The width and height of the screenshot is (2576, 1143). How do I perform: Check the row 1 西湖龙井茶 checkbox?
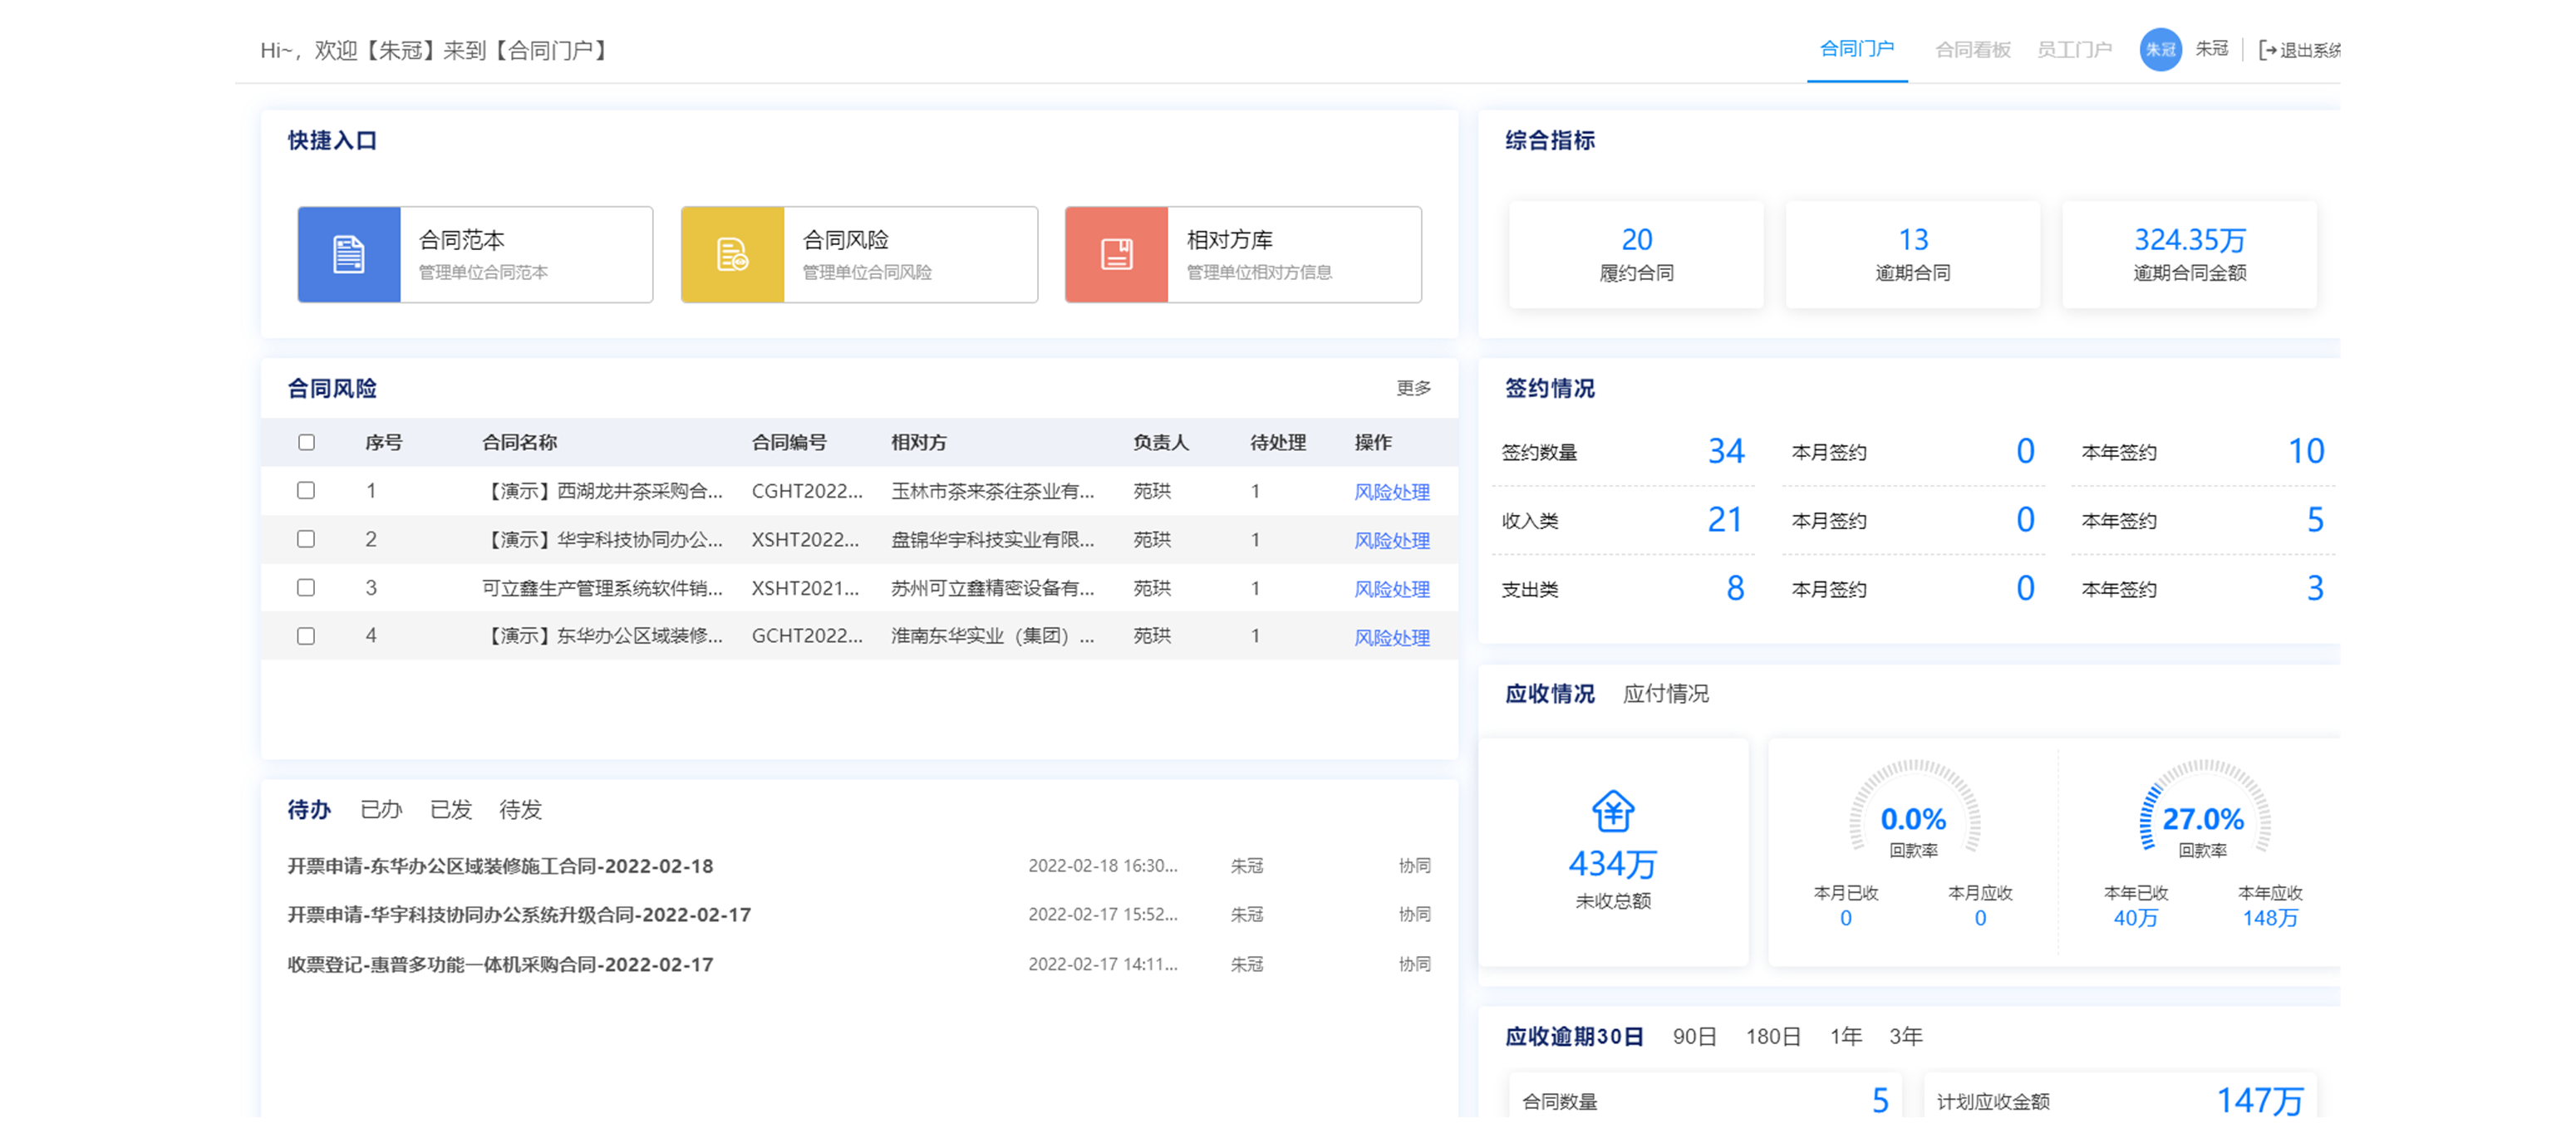pyautogui.click(x=306, y=490)
